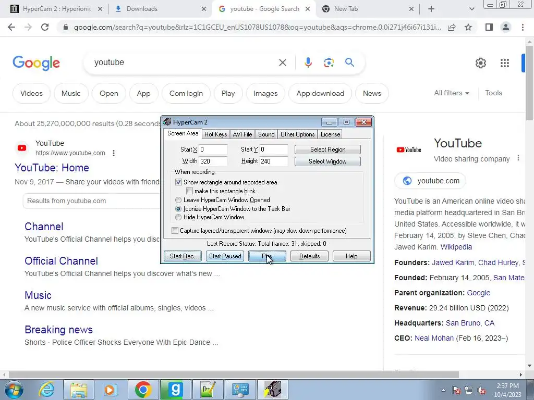Viewport: 534px width, 400px height.
Task: Click the magnifier search icon
Action: (349, 63)
